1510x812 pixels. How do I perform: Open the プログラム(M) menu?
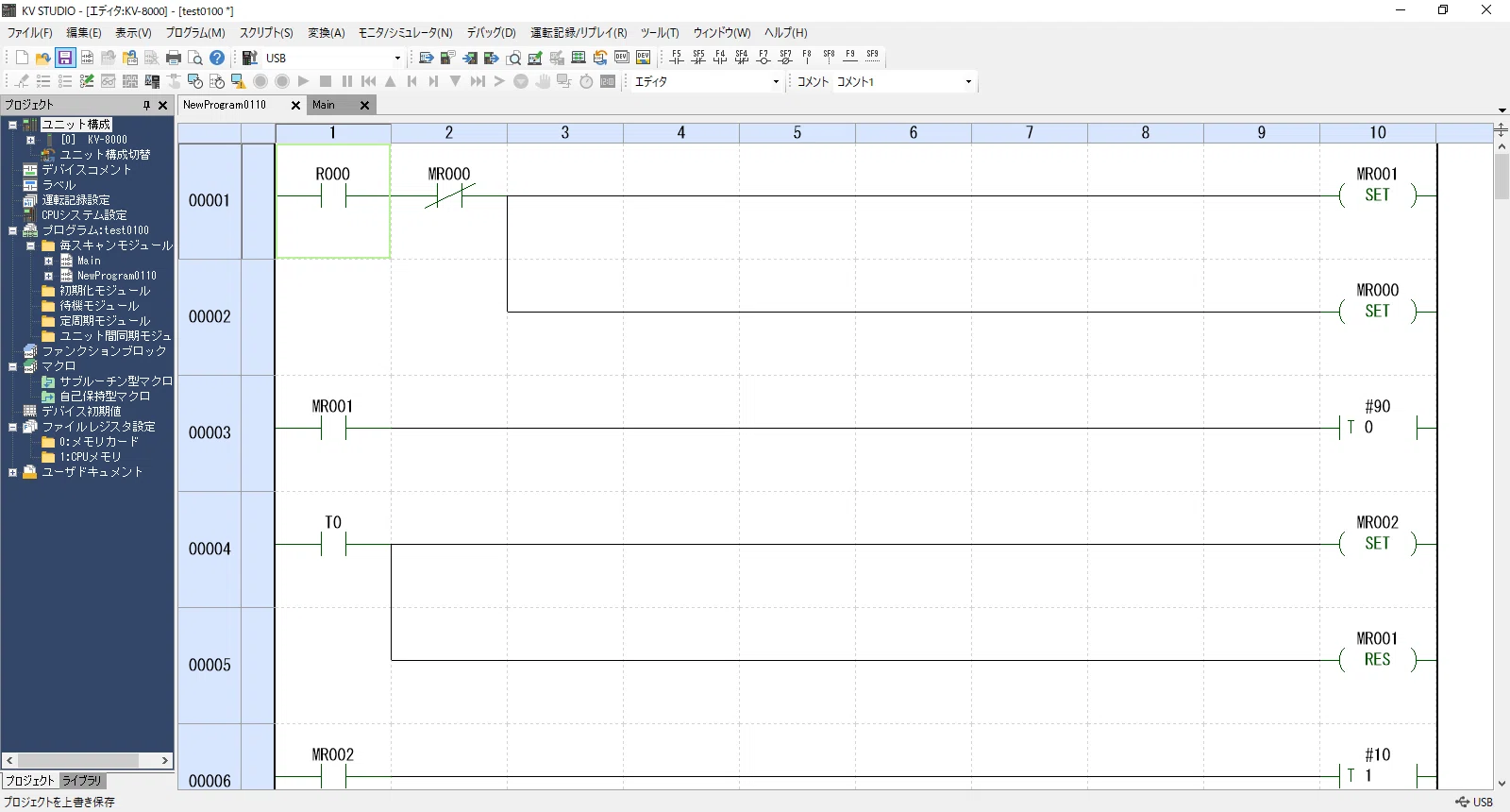[x=195, y=32]
